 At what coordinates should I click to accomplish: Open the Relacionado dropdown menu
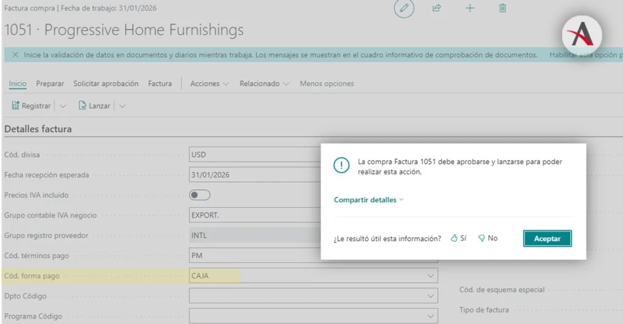264,83
